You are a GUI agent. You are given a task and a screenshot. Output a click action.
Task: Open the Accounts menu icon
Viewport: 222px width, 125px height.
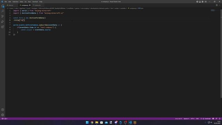tap(2, 110)
